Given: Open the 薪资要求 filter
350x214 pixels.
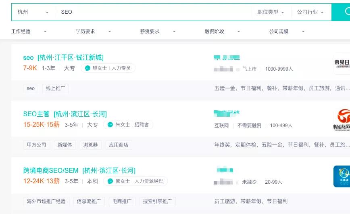Looking at the screenshot, I should click(158, 31).
